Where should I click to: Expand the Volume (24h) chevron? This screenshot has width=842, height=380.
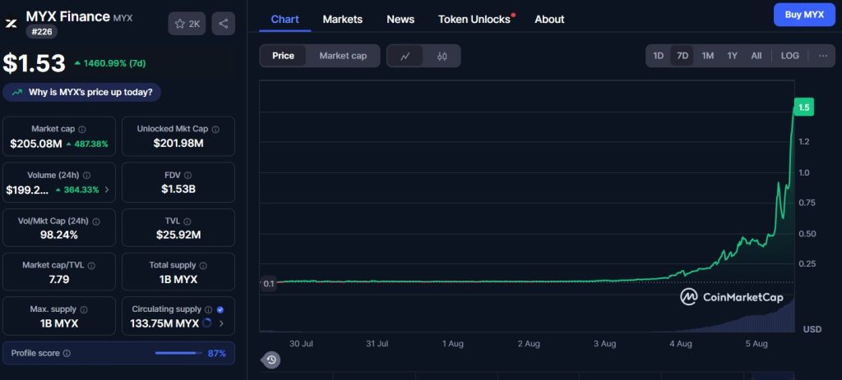pos(106,190)
